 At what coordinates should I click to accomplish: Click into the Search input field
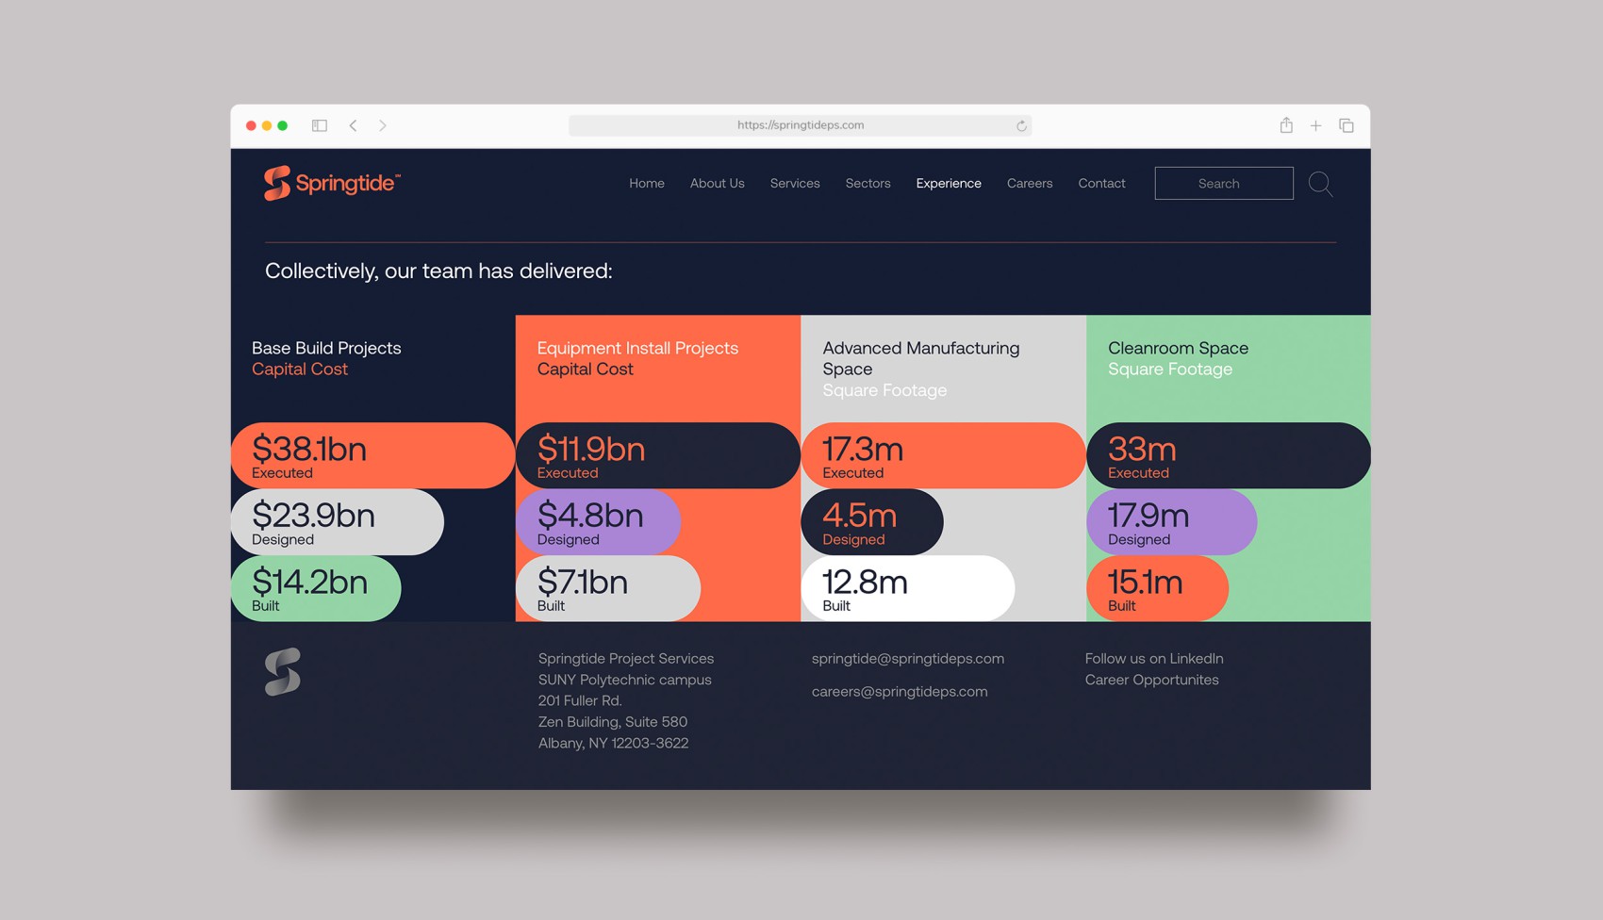pyautogui.click(x=1223, y=184)
